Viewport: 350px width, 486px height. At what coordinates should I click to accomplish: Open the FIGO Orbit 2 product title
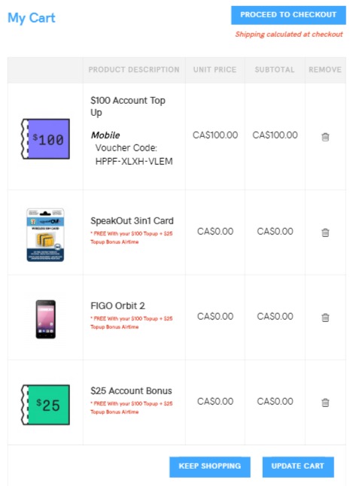tap(117, 306)
